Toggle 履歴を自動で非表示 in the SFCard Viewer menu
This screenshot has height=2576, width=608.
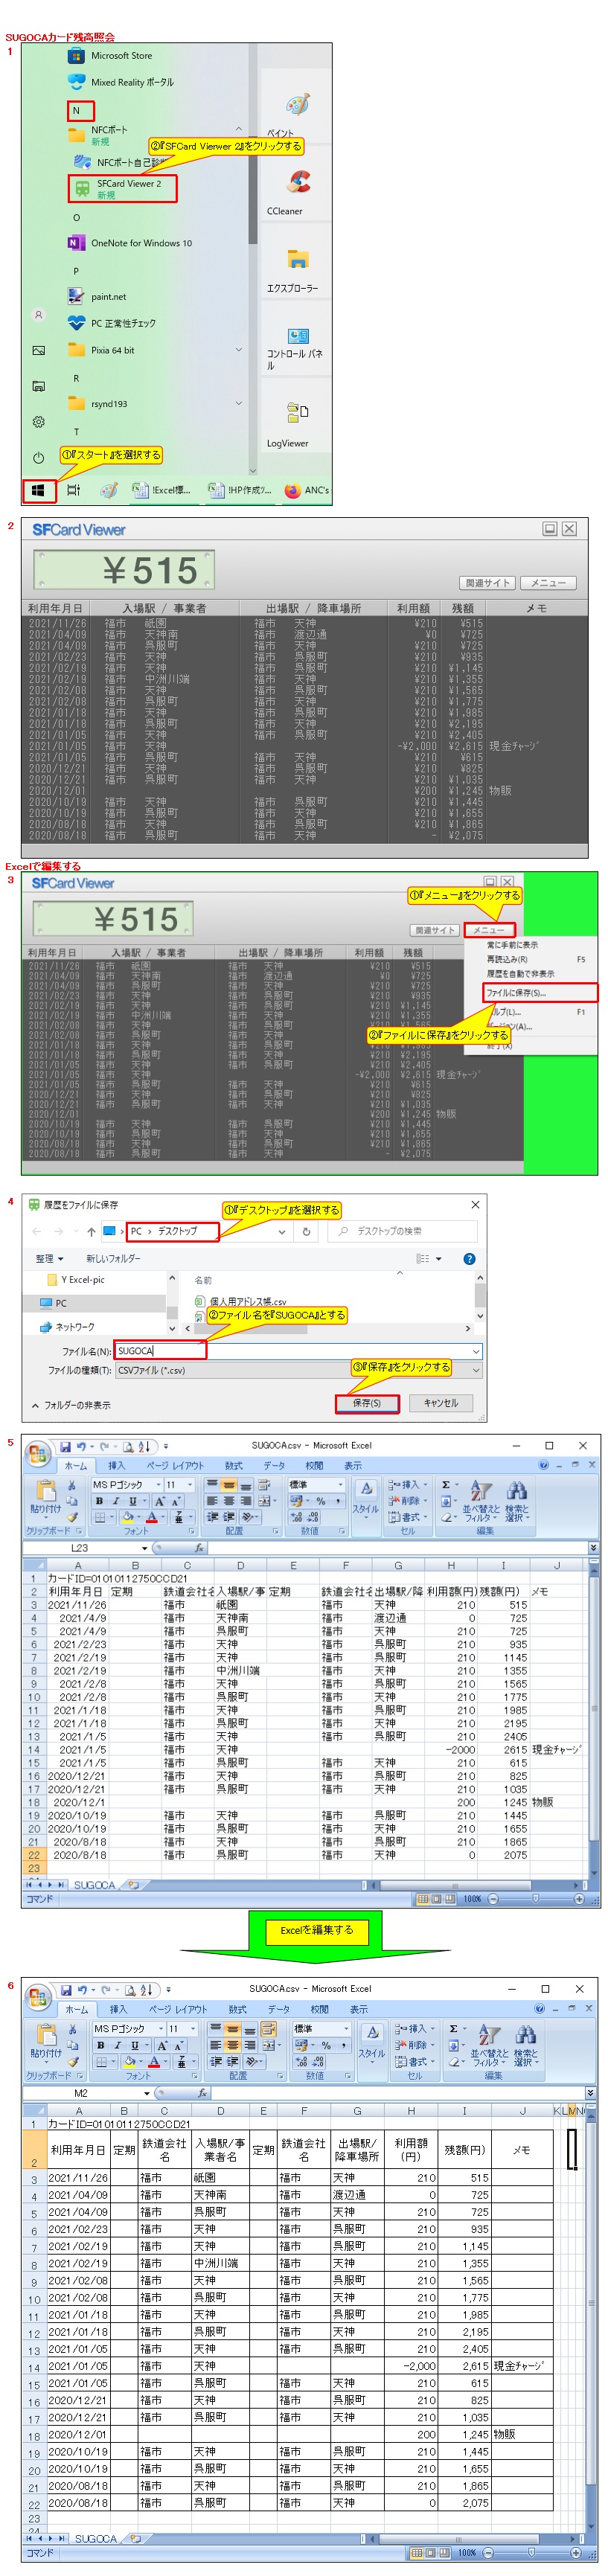(520, 973)
